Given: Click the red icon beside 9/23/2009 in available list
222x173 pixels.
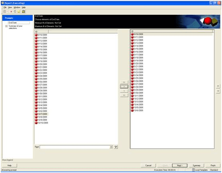Looking at the screenshot, I should click(x=36, y=73).
